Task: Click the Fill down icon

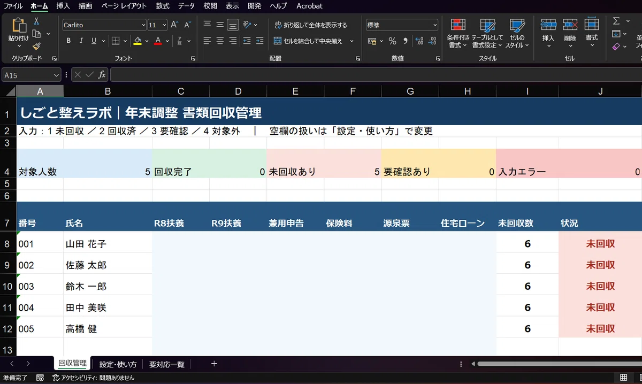Action: (616, 34)
